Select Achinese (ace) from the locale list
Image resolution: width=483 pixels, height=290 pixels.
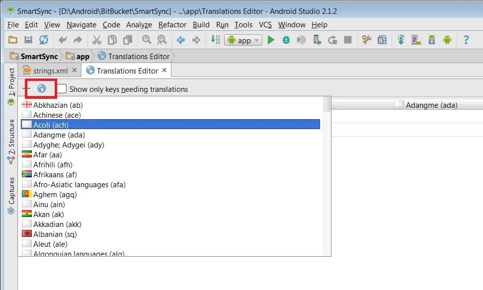tap(170, 115)
